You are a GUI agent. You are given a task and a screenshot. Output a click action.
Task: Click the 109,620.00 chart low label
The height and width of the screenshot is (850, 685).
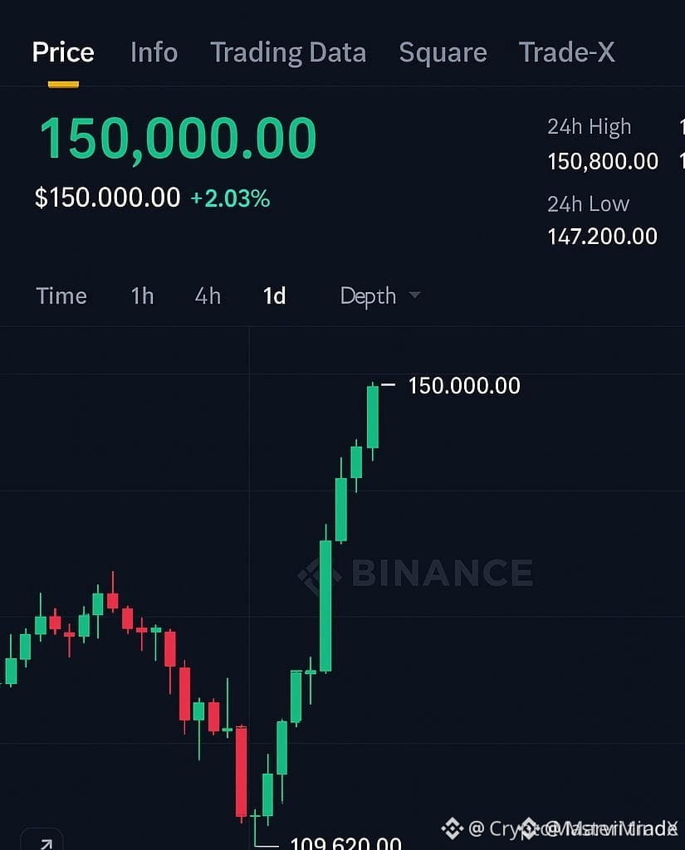[x=346, y=843]
